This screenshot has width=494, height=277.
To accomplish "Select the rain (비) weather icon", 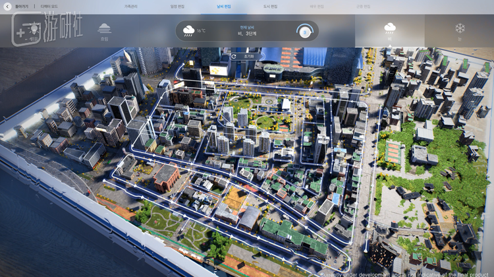I will click(390, 29).
